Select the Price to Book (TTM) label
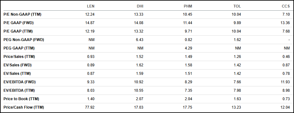 click(21, 99)
